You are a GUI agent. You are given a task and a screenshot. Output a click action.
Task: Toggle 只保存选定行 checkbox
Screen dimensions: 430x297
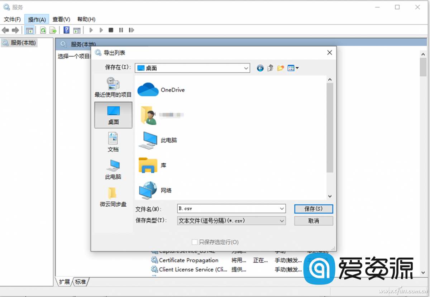(x=195, y=242)
